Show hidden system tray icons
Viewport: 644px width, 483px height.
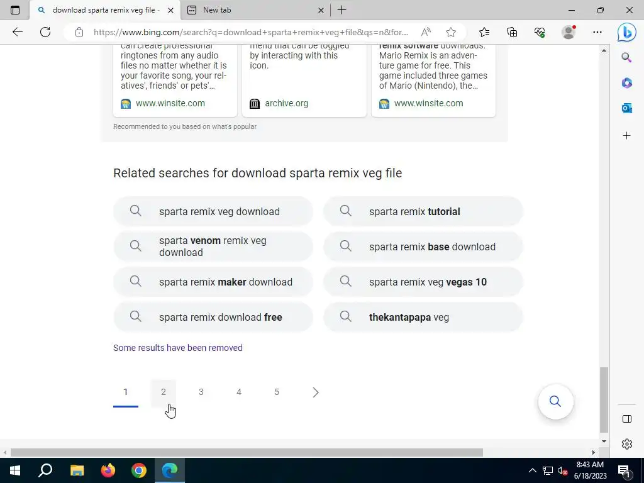532,470
